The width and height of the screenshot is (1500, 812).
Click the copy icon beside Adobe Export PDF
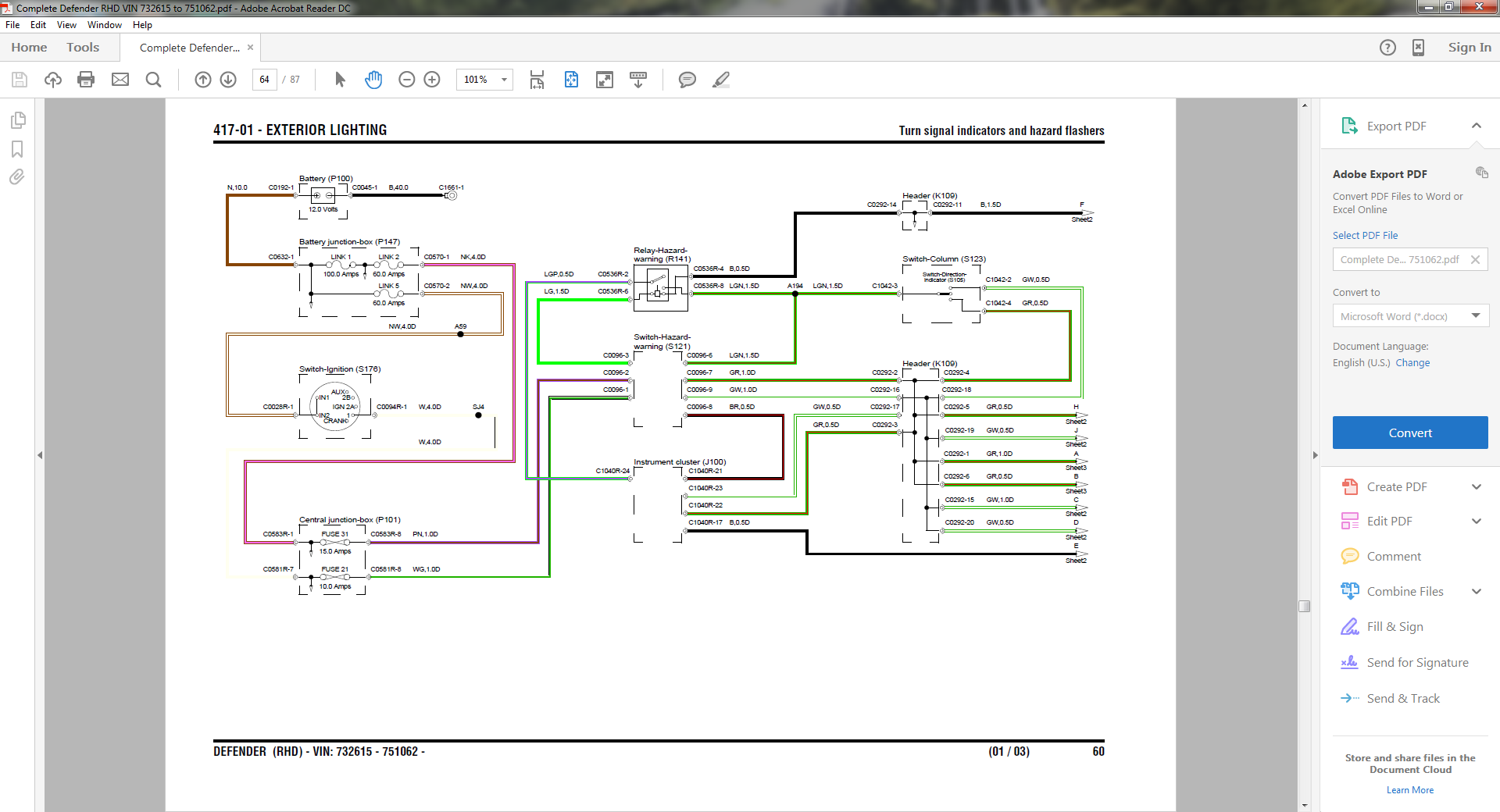1481,173
